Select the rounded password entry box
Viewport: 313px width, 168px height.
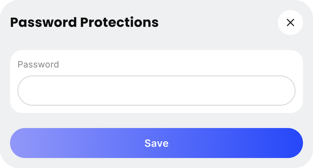tap(156, 90)
